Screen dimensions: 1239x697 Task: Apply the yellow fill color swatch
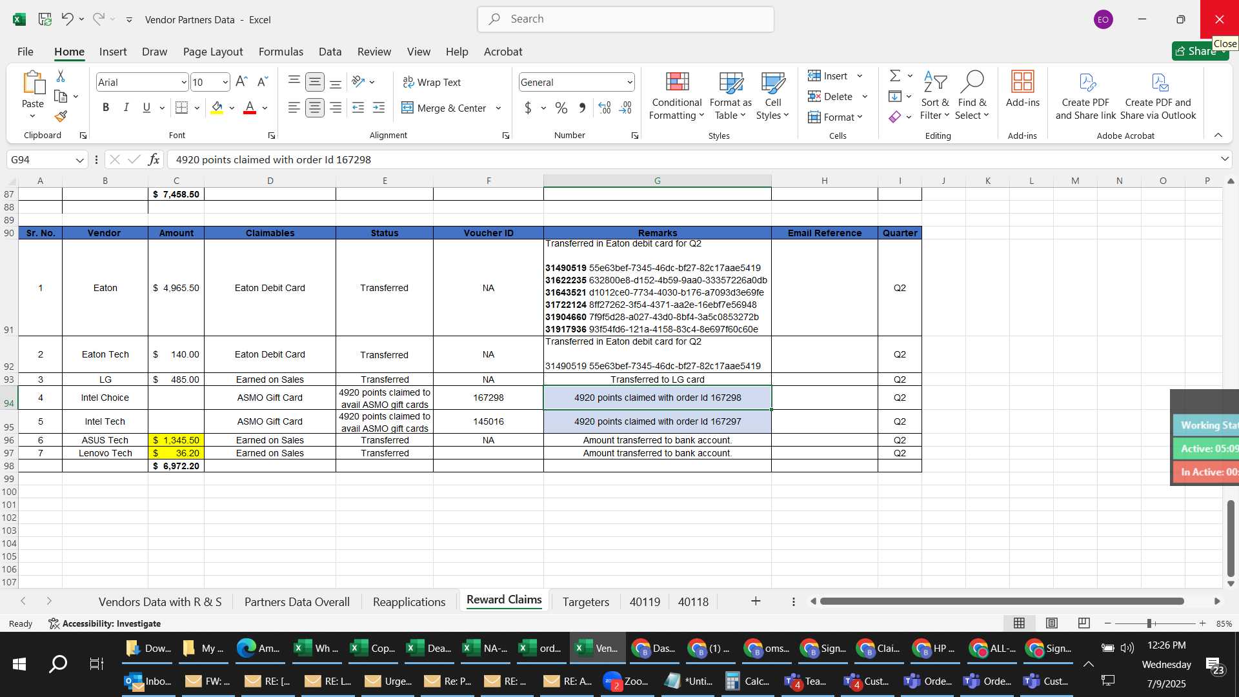pos(217,108)
